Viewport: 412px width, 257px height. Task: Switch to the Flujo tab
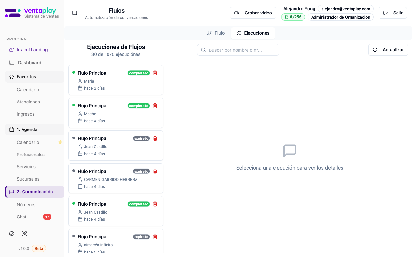tap(216, 33)
